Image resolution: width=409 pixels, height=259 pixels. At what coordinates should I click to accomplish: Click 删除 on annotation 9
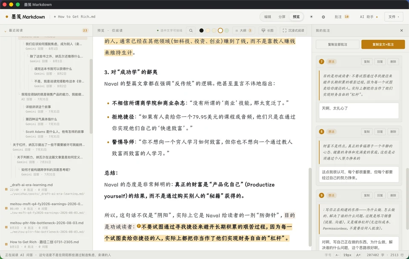(x=393, y=195)
